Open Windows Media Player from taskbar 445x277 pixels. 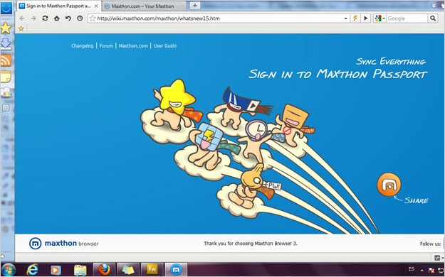(x=56, y=270)
